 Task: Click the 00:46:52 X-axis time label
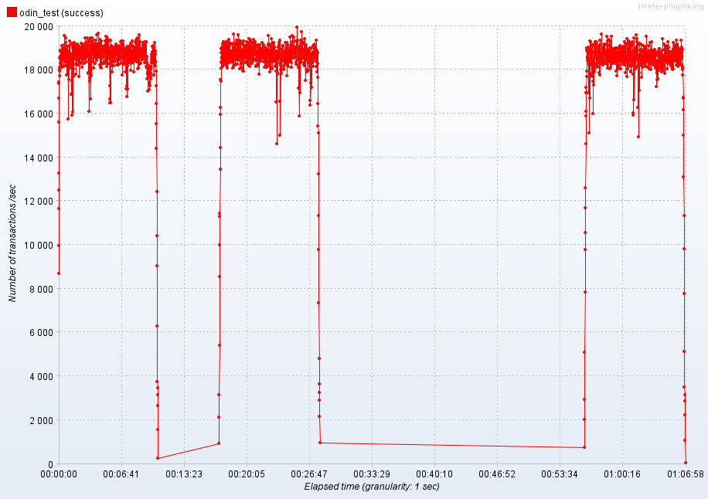497,474
